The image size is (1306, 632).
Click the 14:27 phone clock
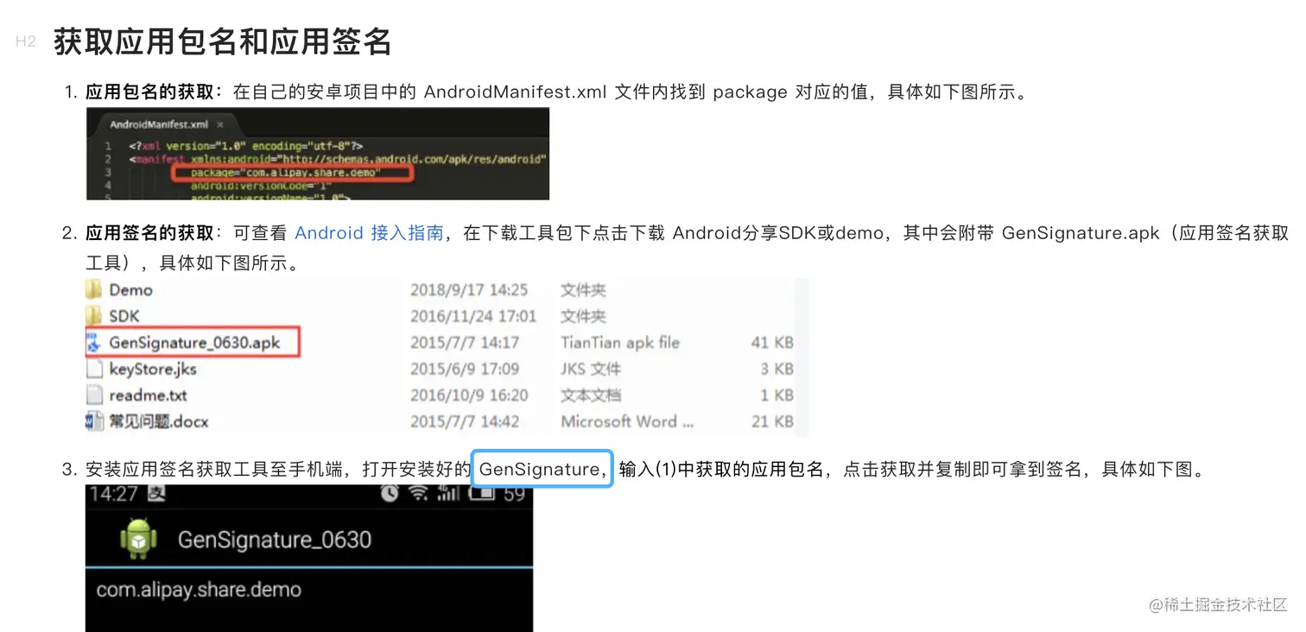click(x=114, y=495)
